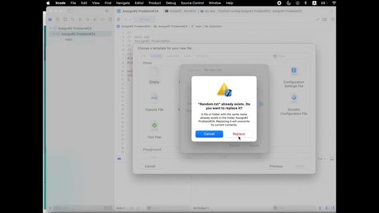Open the Window menu
The height and width of the screenshot is (213, 379).
pos(214,3)
